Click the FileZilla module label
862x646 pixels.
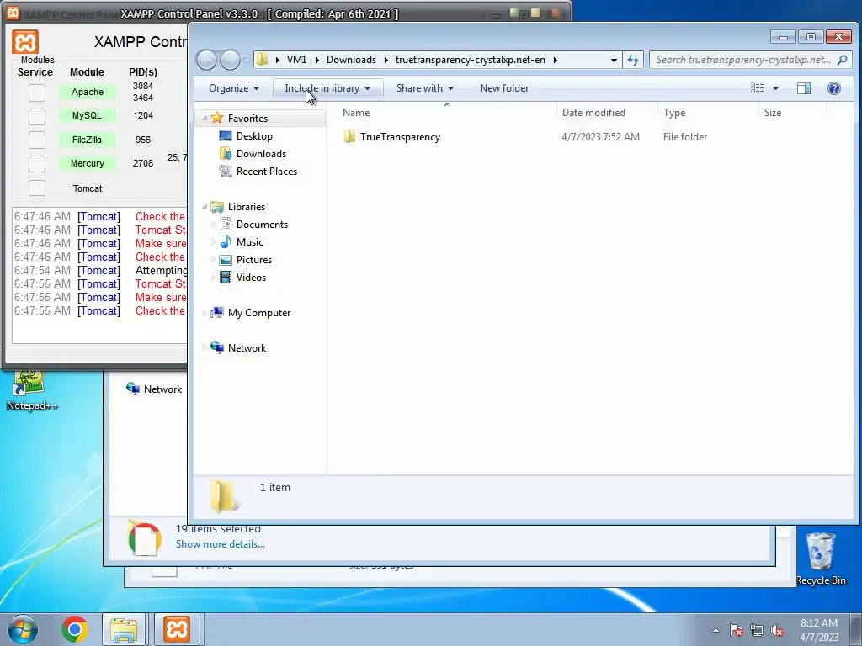pos(88,140)
